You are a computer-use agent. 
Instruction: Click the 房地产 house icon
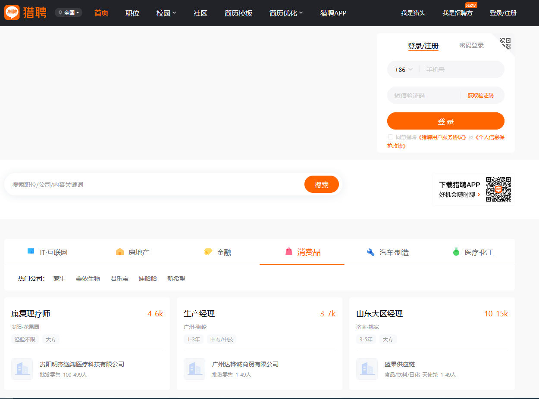(x=120, y=252)
